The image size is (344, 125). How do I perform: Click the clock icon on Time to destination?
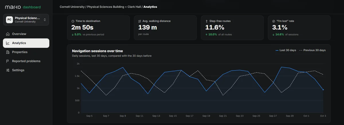pos(73,21)
